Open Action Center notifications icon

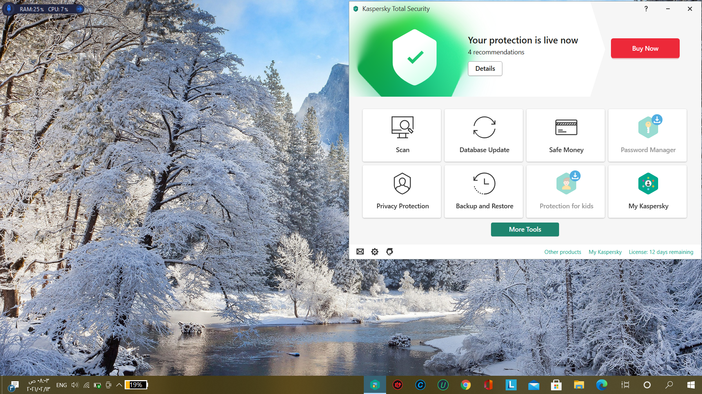pyautogui.click(x=14, y=385)
